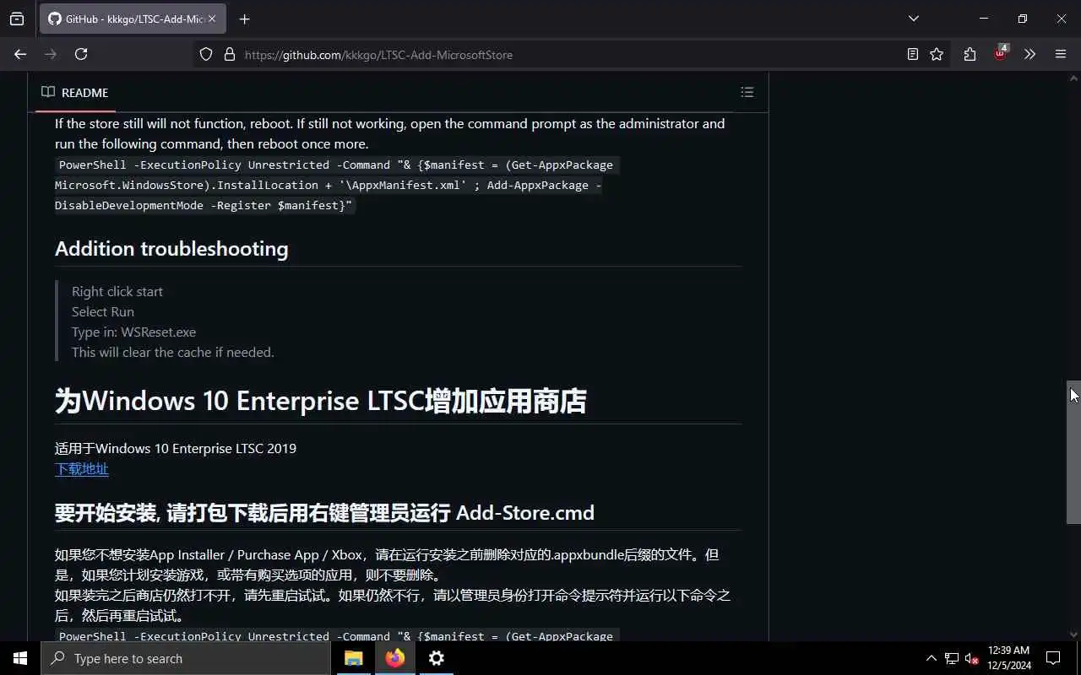
Task: Bookmark this page with star icon
Action: coord(937,54)
